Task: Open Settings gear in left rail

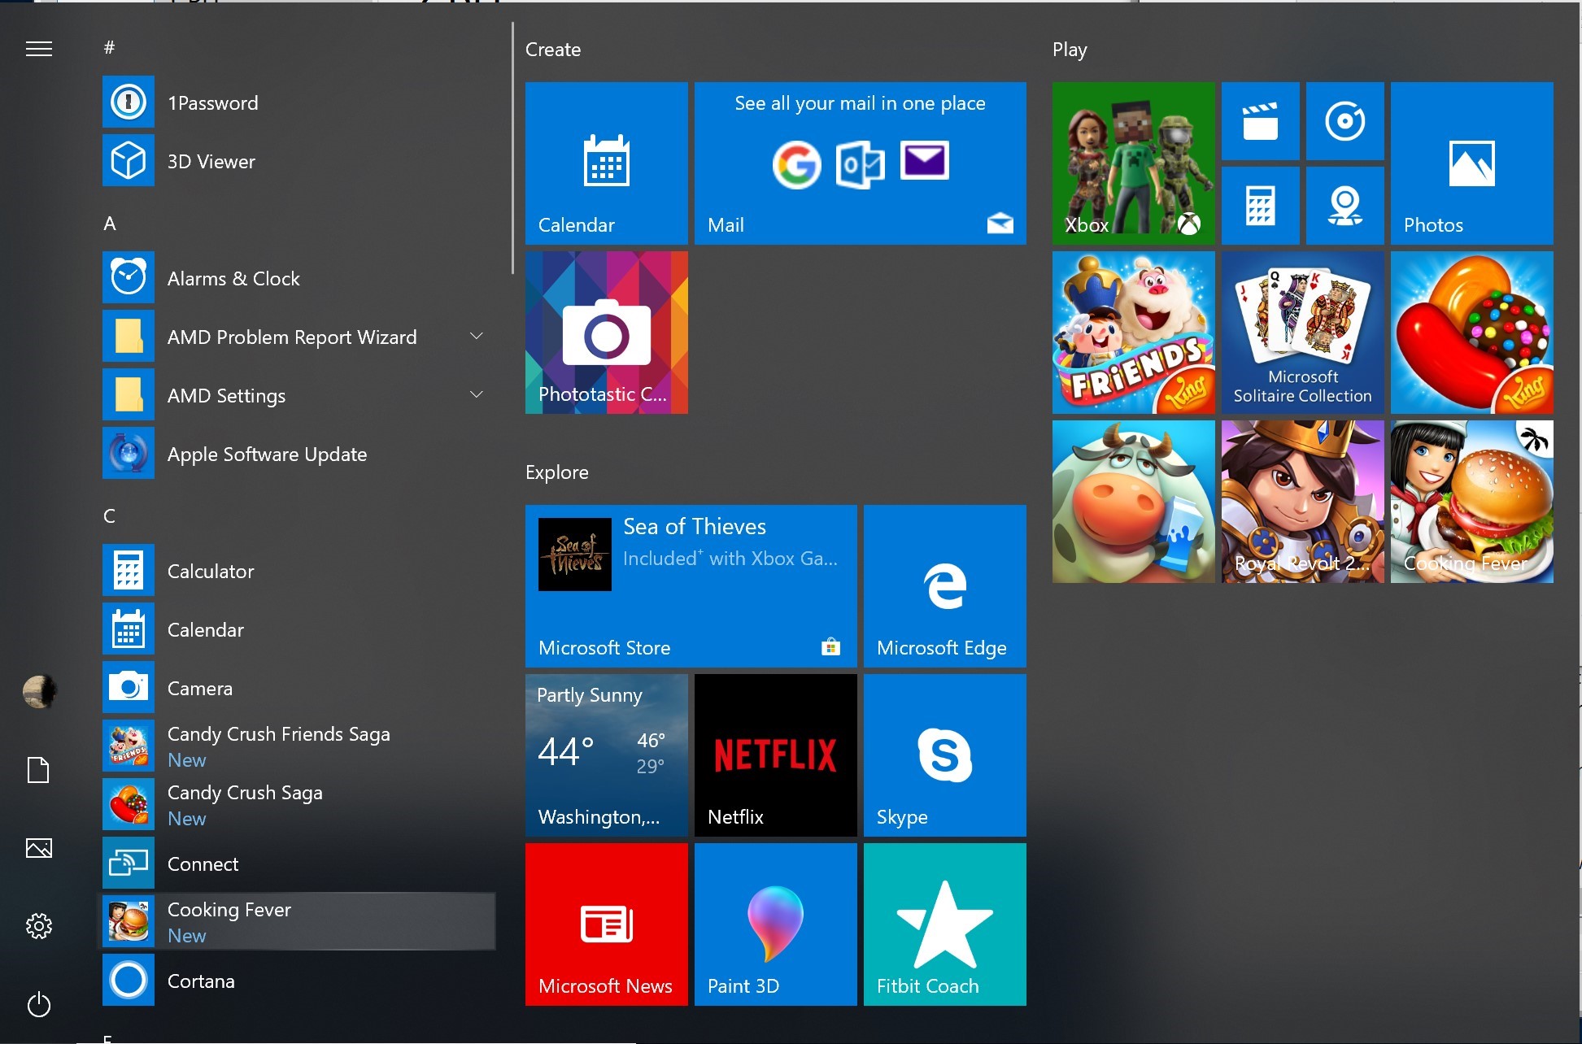Action: coord(39,925)
